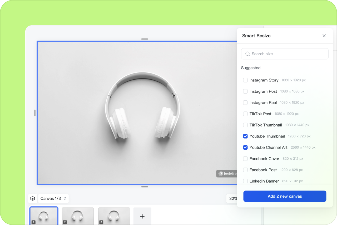Image resolution: width=337 pixels, height=225 pixels.
Task: Select the TikTok Thumbnail checkbox
Action: (x=245, y=125)
